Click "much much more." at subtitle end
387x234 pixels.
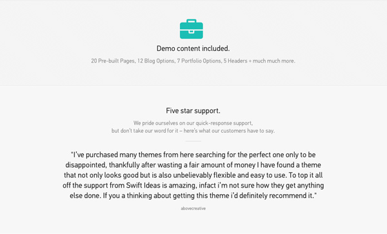pos(273,61)
